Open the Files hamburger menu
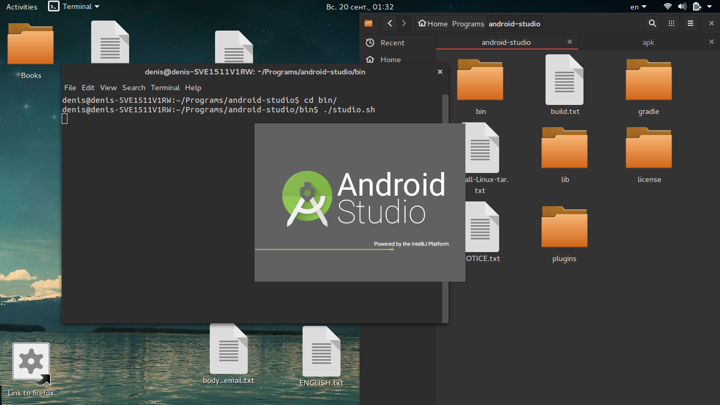This screenshot has width=720, height=405. [690, 23]
